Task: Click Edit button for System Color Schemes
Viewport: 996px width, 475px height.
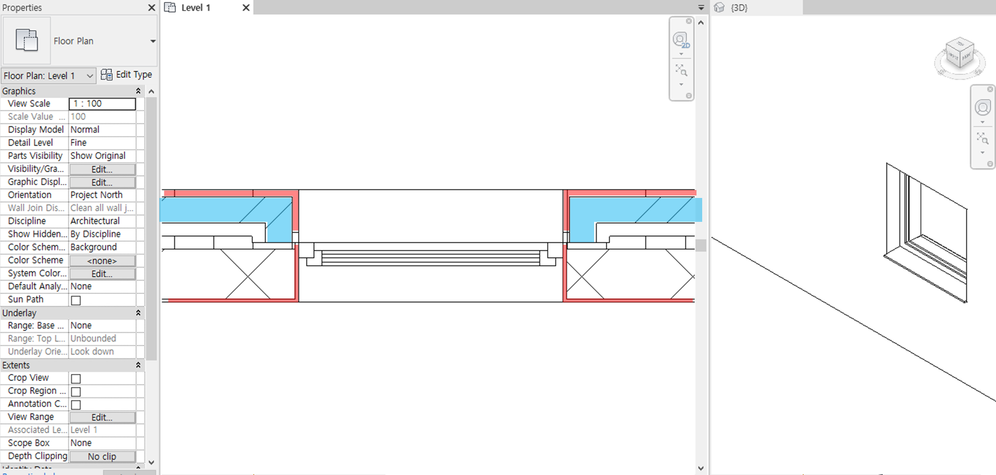Action: tap(102, 274)
